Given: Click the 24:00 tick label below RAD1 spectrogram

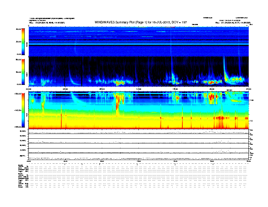Looking at the screenshot, I should (248, 89).
